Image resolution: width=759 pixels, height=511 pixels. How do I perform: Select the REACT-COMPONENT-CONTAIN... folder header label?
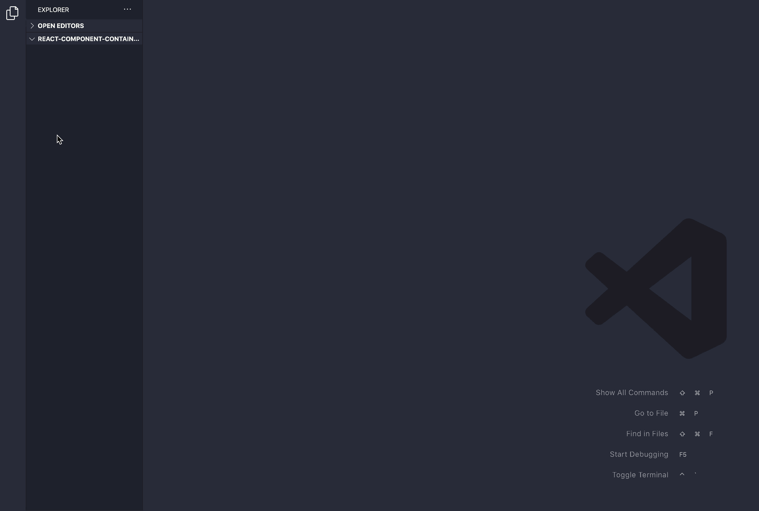(x=88, y=39)
